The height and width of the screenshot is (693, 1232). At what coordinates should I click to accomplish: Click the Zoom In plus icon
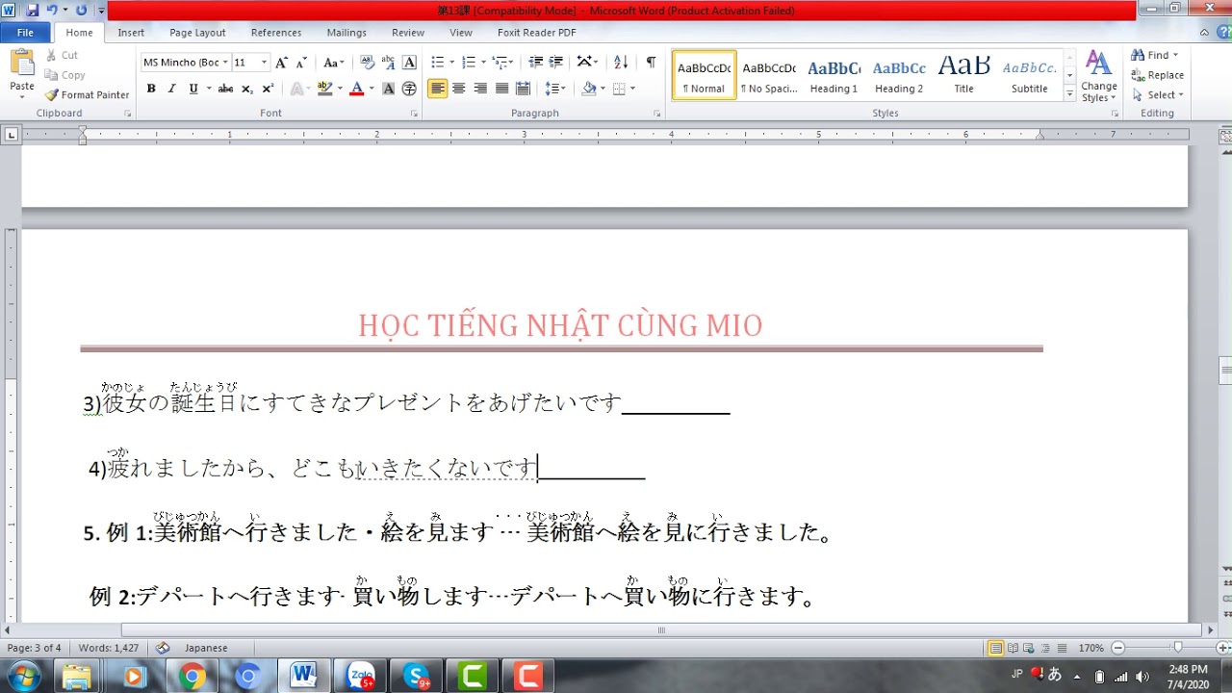pyautogui.click(x=1220, y=648)
